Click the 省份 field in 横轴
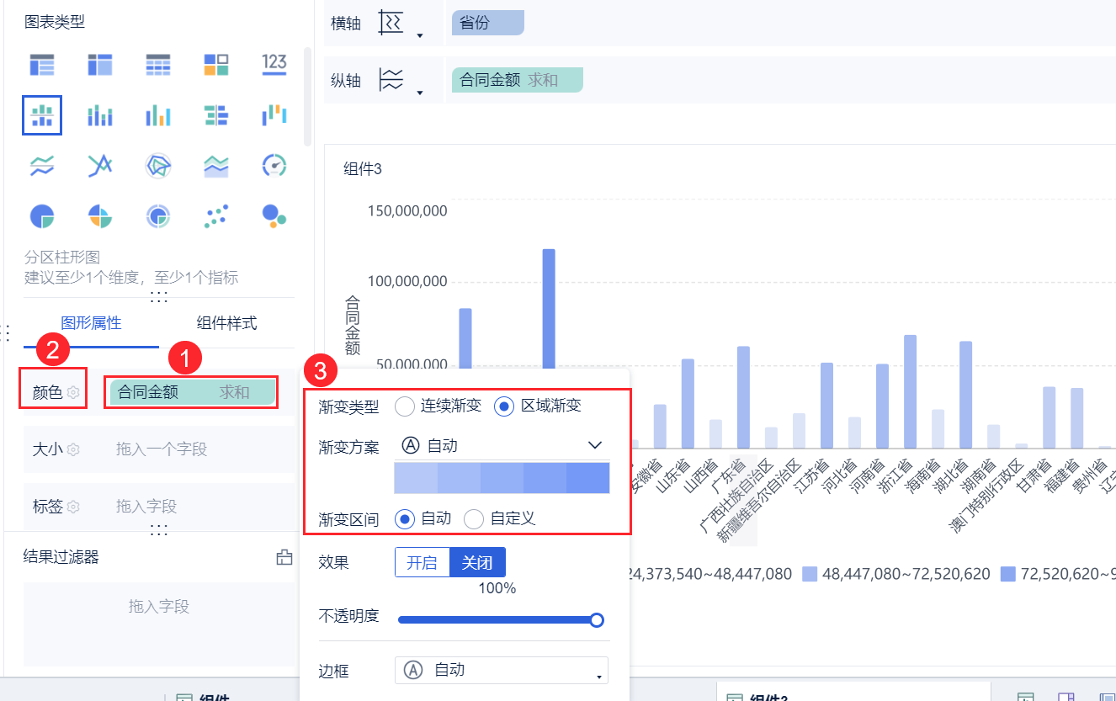Screen dimensions: 1116x701 coord(488,24)
